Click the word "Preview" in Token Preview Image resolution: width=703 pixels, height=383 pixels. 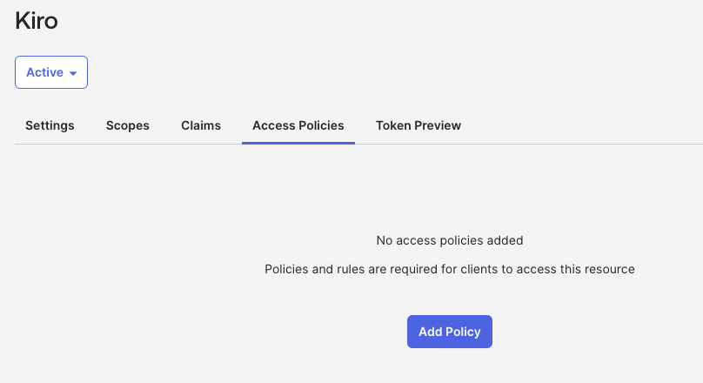pyautogui.click(x=438, y=125)
